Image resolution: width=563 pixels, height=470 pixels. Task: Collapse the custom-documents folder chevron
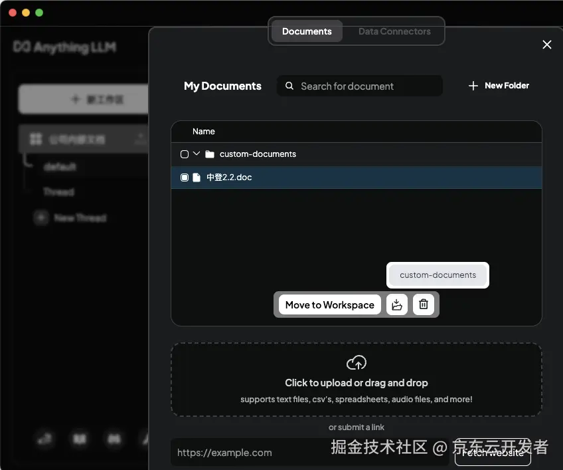(197, 154)
